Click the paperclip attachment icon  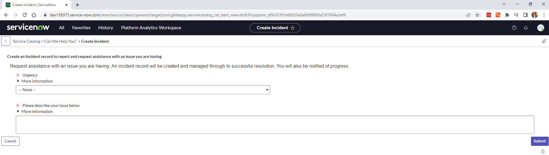544,41
